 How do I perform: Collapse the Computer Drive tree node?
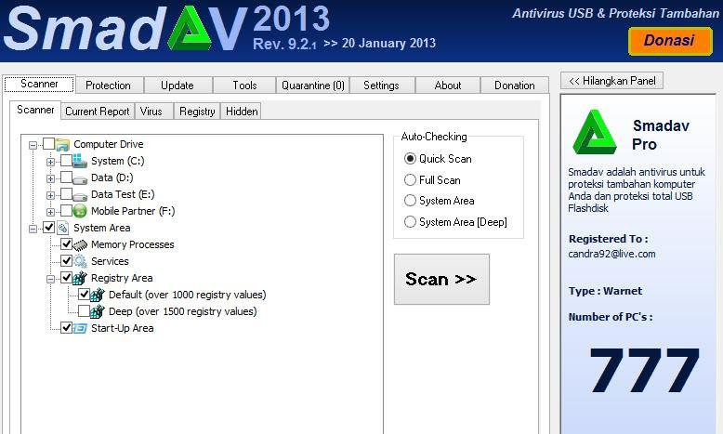pos(33,145)
